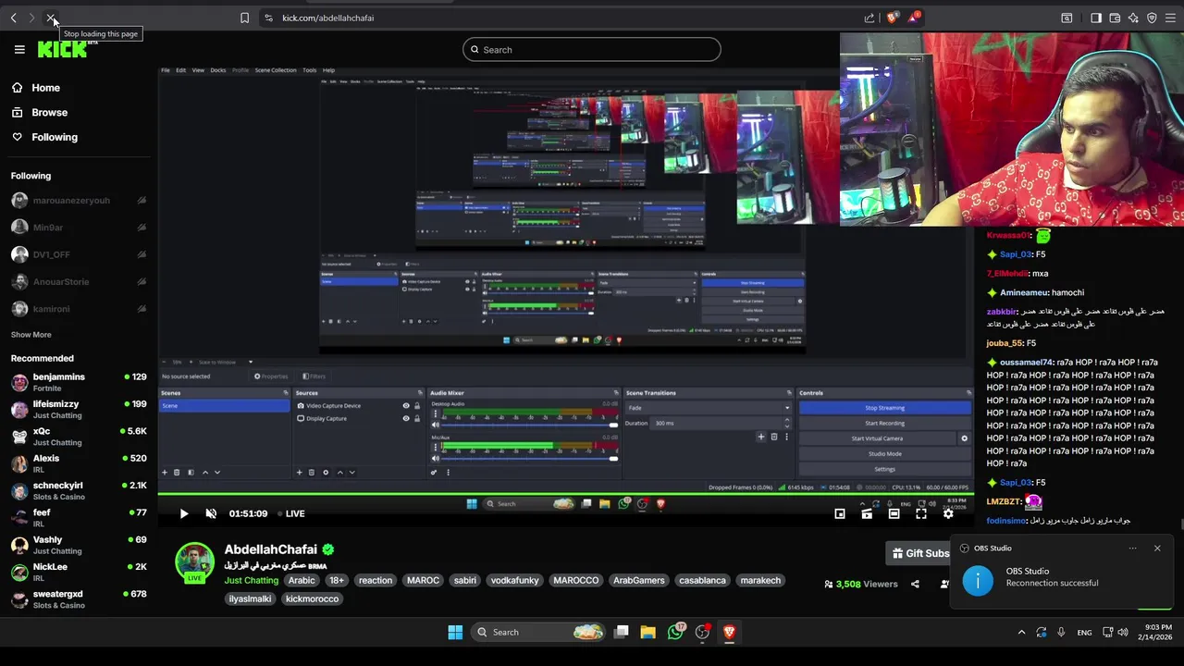Click the browser share page icon
The width and height of the screenshot is (1184, 666).
tap(869, 18)
